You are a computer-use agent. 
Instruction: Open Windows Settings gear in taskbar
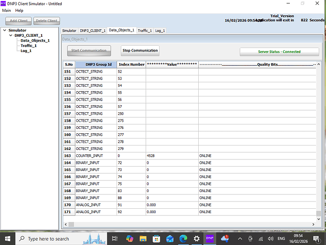tap(196, 238)
